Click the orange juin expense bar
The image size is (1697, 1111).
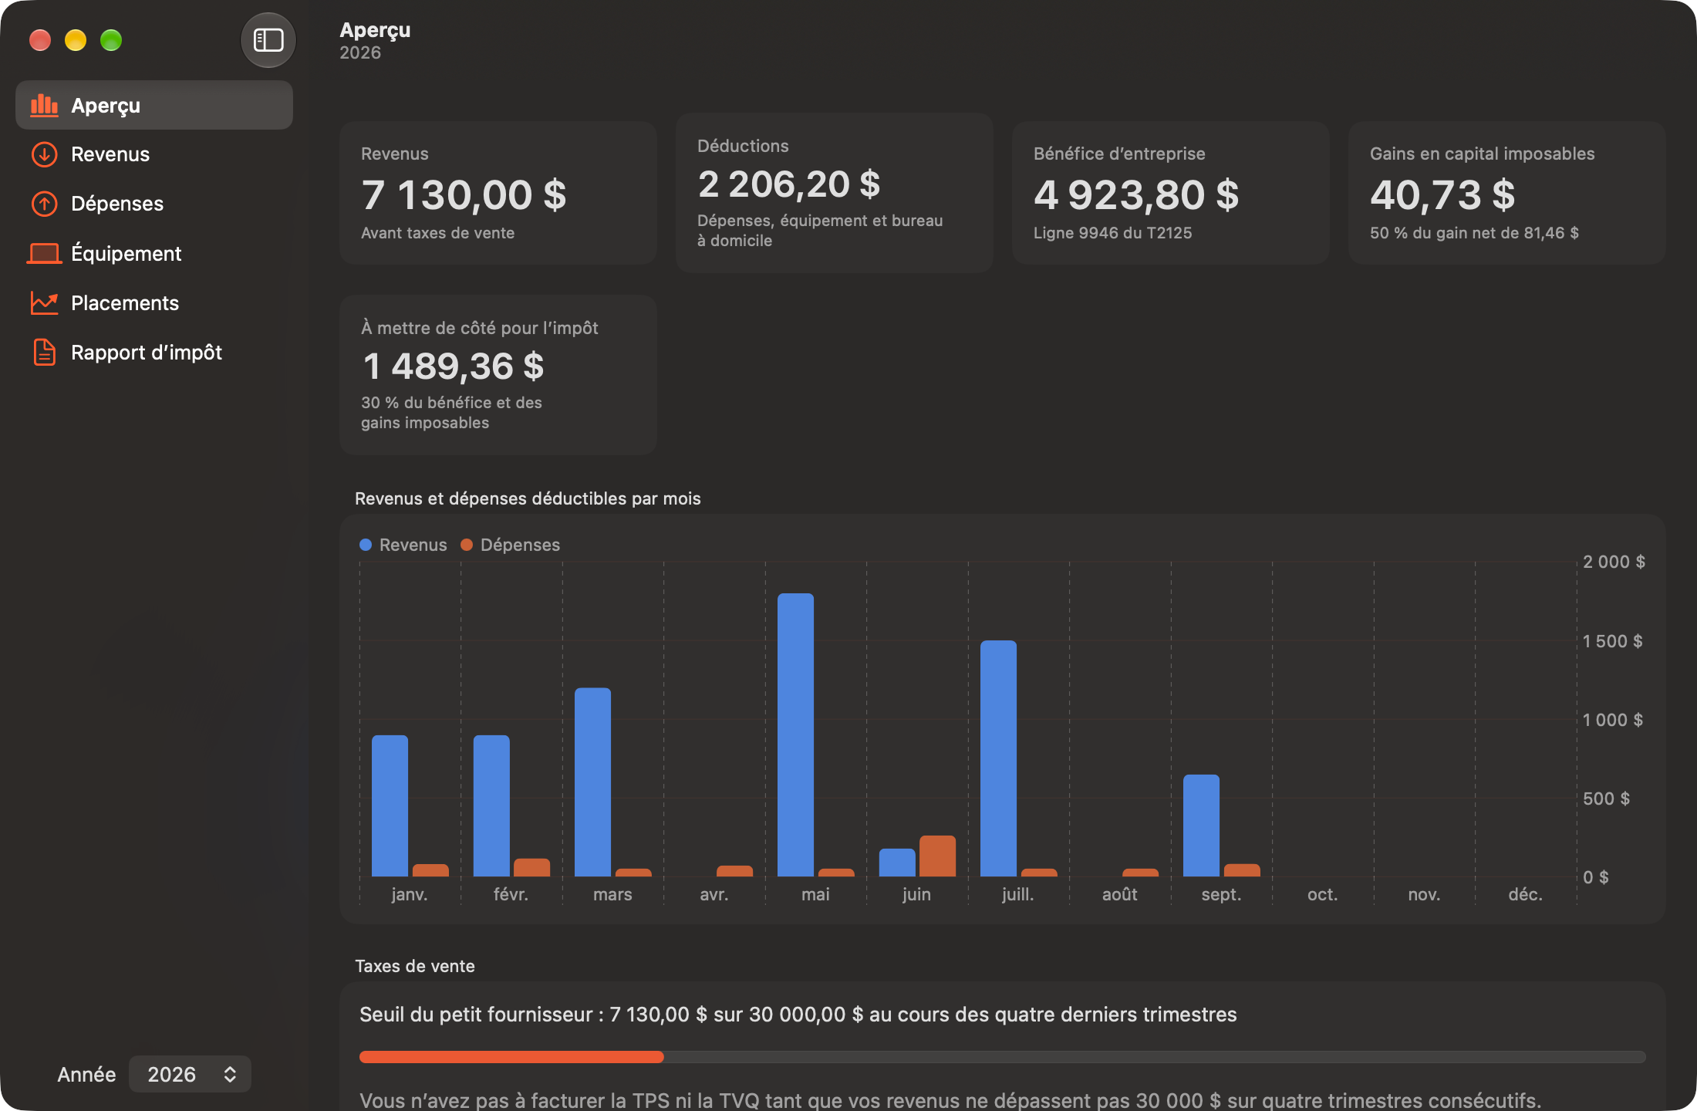(937, 856)
